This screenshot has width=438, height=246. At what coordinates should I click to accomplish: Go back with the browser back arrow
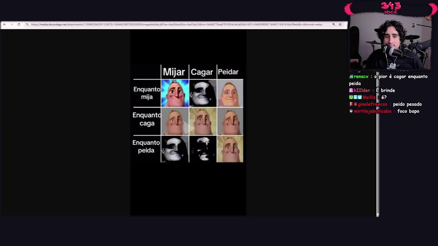coord(4,25)
